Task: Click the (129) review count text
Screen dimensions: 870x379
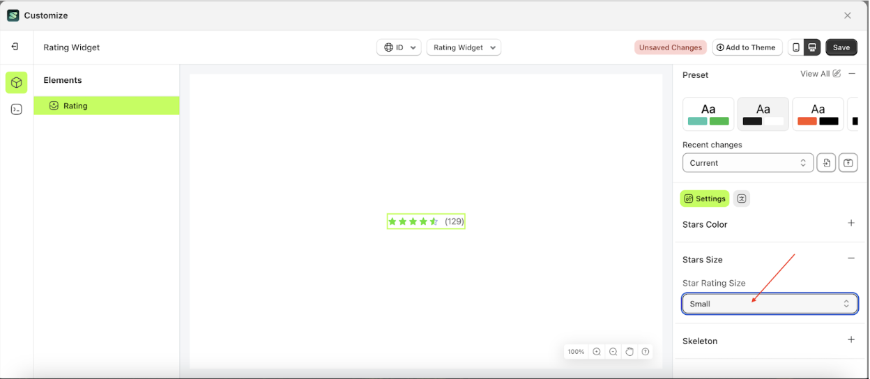Action: (x=455, y=222)
